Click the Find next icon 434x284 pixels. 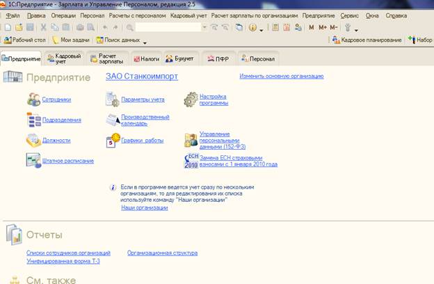tap(214, 27)
